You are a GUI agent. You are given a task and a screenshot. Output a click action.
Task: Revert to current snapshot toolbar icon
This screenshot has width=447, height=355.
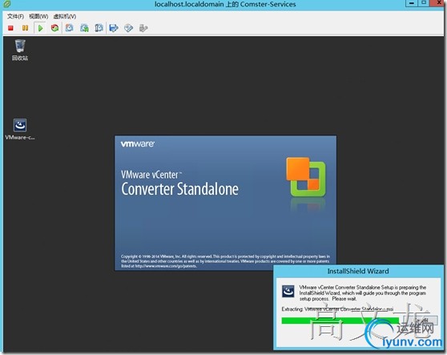coord(84,28)
